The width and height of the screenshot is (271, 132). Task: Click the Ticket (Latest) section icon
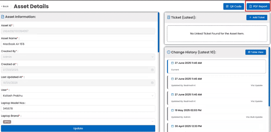(169, 18)
